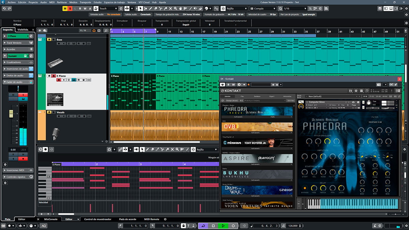409x230 pixels.
Task: Open the Transporte menu
Action: click(85, 2)
